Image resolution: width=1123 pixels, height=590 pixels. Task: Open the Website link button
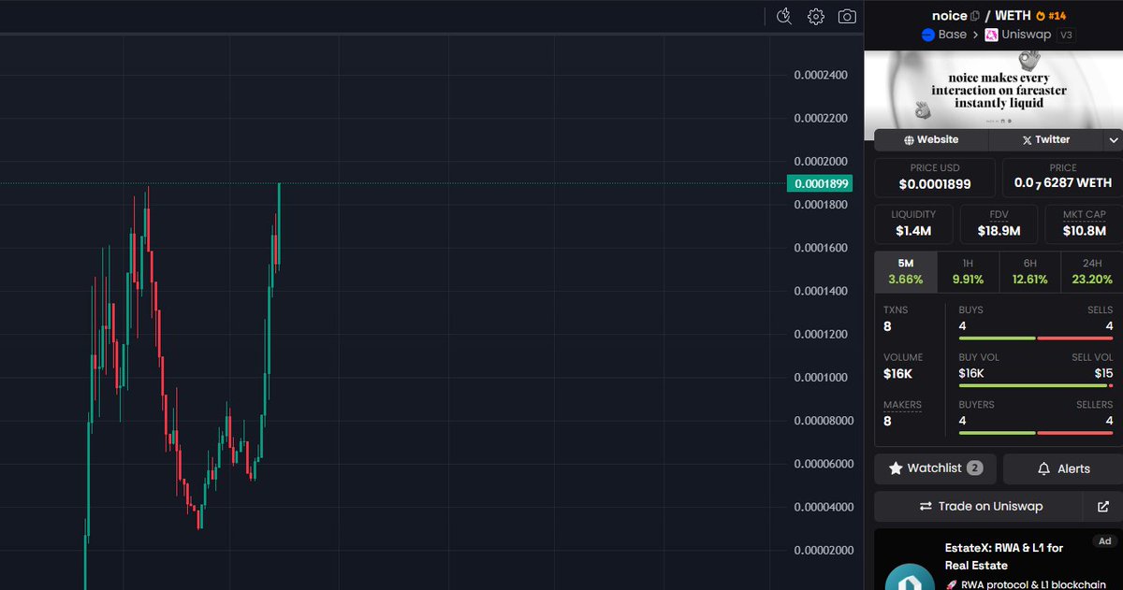click(931, 139)
